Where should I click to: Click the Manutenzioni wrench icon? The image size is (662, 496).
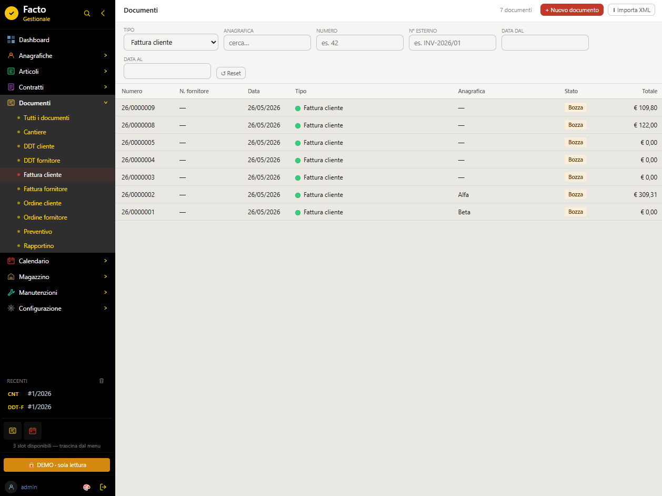pyautogui.click(x=11, y=292)
